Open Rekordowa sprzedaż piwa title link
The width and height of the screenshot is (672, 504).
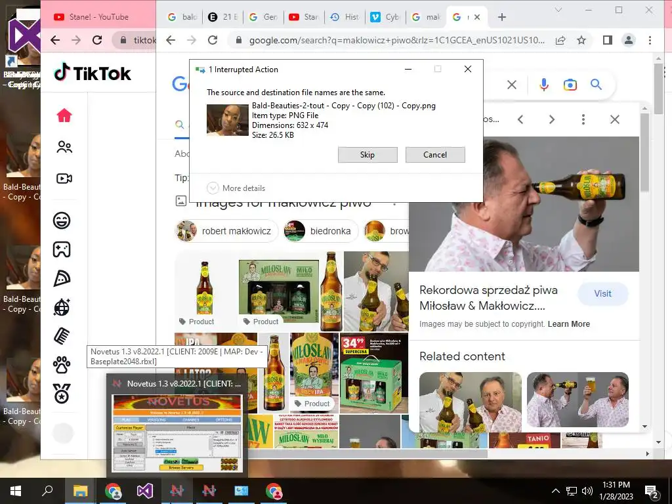(x=488, y=298)
